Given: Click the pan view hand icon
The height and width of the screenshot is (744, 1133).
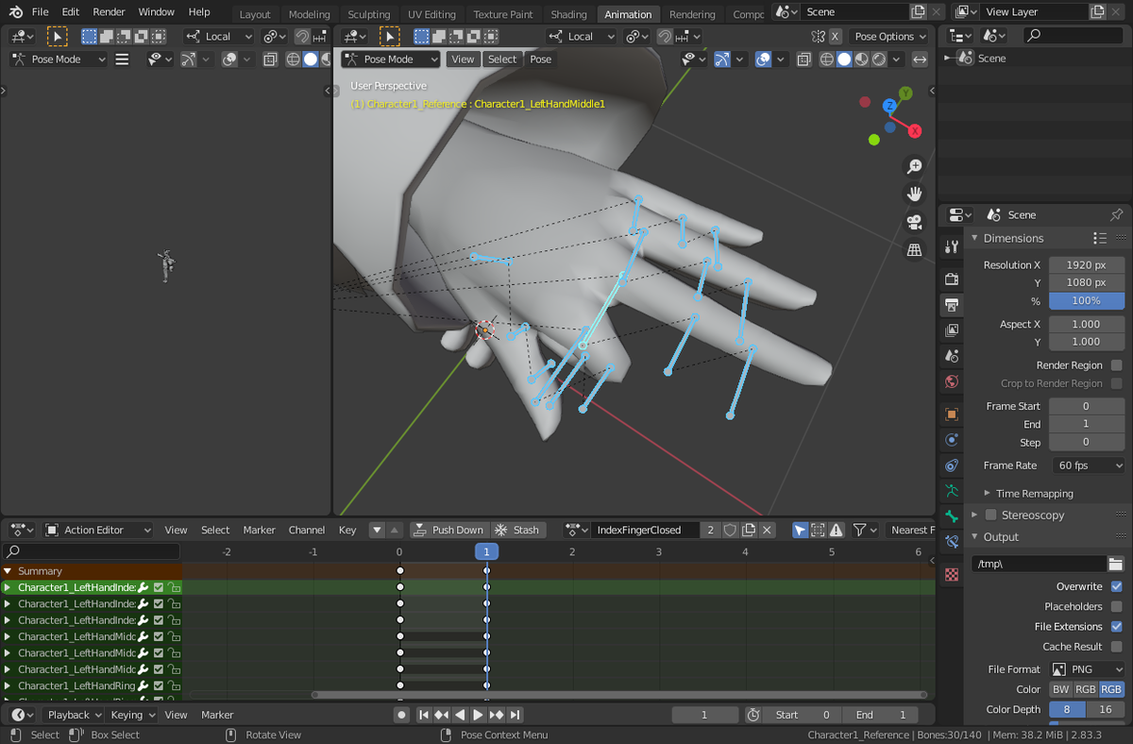Looking at the screenshot, I should pos(914,194).
